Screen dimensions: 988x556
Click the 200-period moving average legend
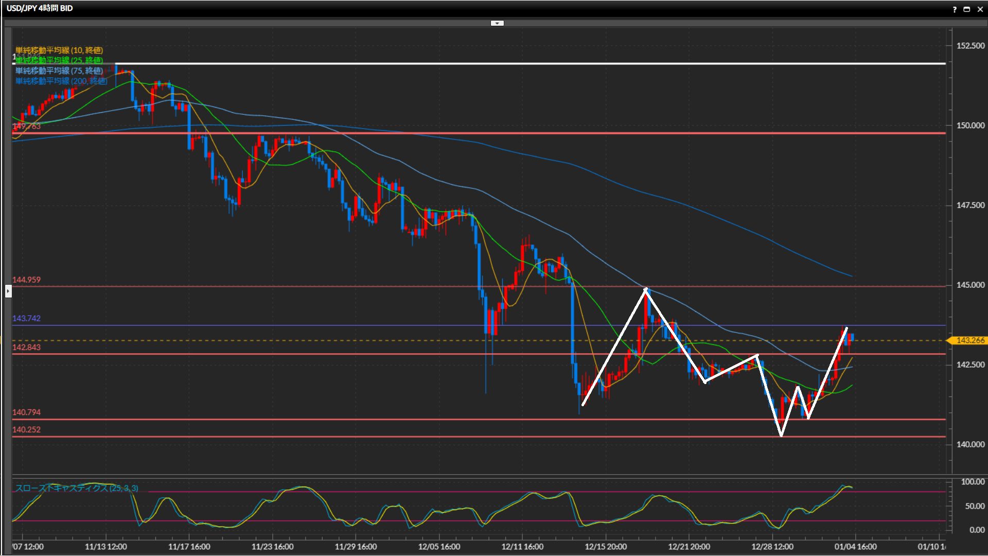(x=61, y=81)
